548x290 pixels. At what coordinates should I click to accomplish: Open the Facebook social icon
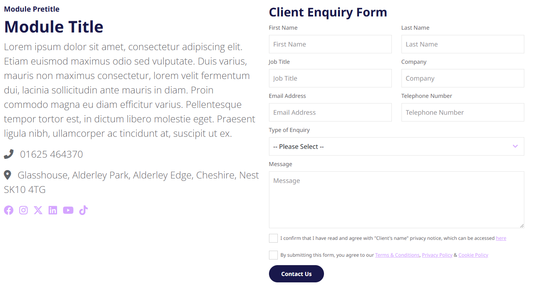9,210
